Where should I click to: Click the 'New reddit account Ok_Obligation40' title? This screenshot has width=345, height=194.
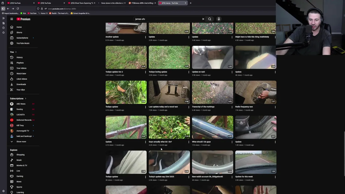point(208,177)
